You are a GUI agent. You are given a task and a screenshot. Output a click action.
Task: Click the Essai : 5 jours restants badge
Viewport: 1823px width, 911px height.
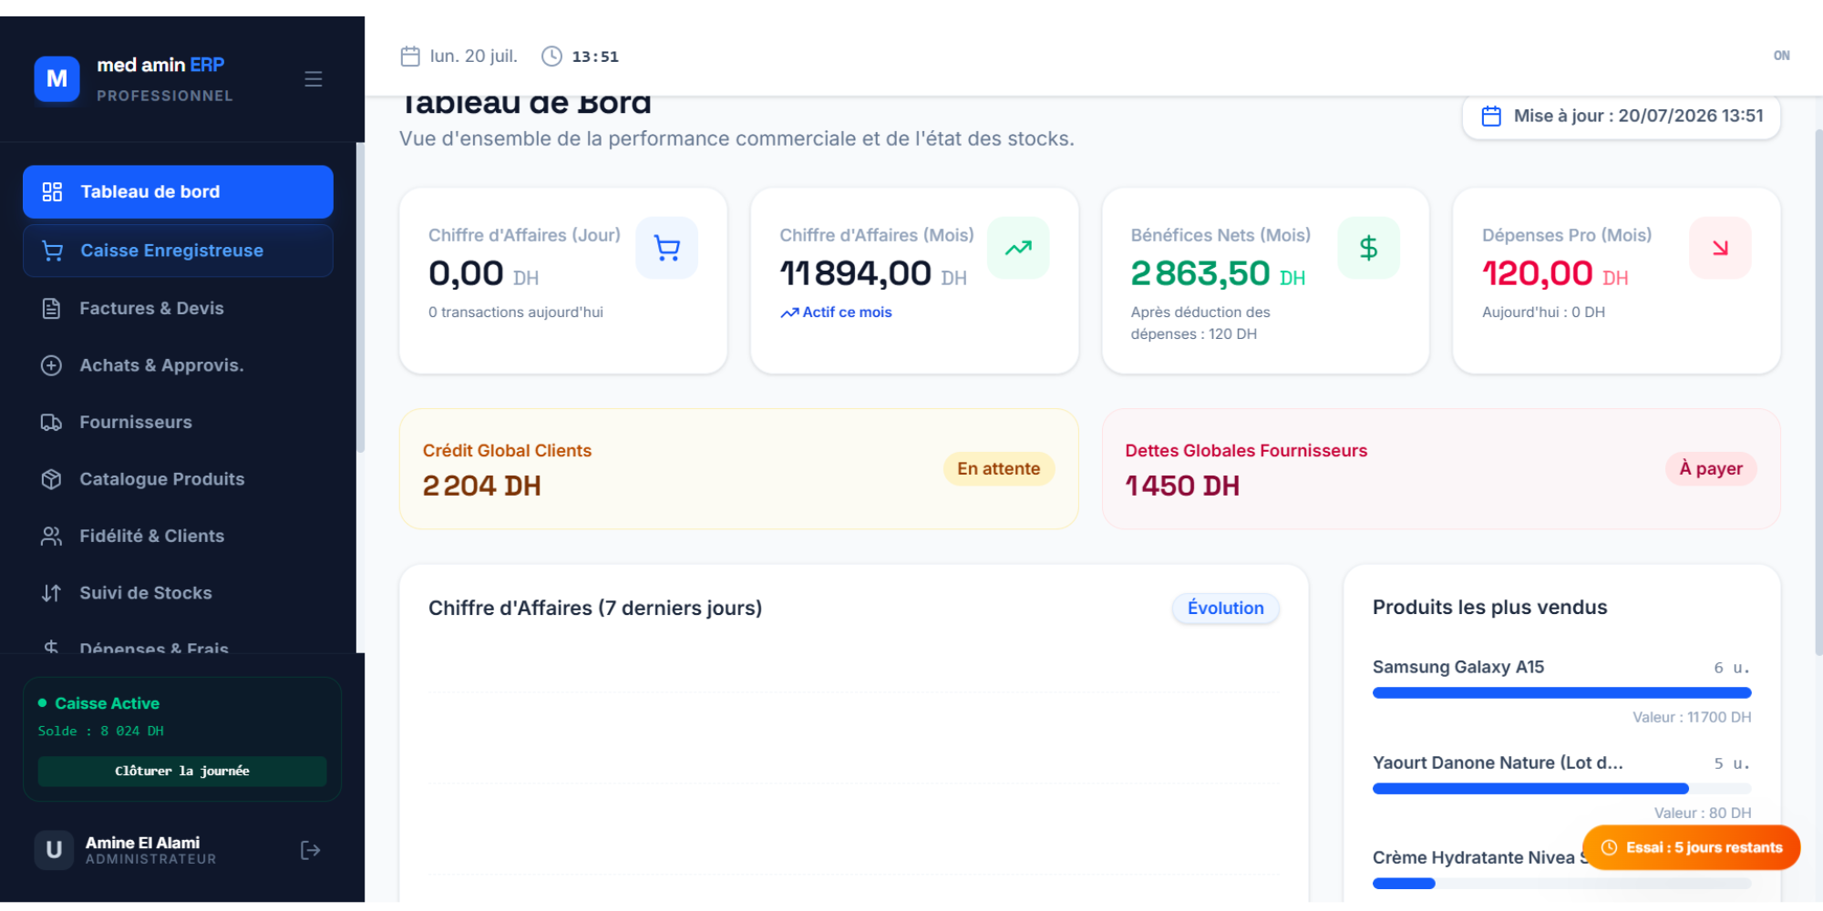pyautogui.click(x=1692, y=847)
